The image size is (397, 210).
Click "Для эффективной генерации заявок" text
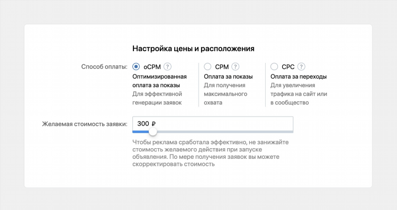[157, 98]
